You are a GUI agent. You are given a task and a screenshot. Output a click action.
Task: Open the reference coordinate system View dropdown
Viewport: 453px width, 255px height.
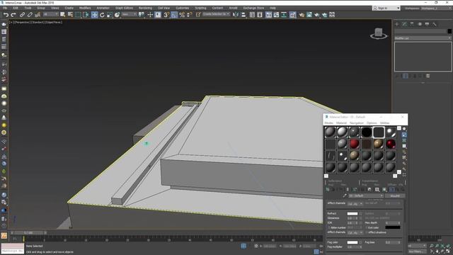point(129,14)
